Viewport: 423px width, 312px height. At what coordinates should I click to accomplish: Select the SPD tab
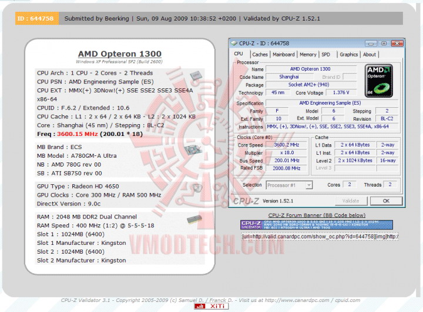tap(326, 55)
